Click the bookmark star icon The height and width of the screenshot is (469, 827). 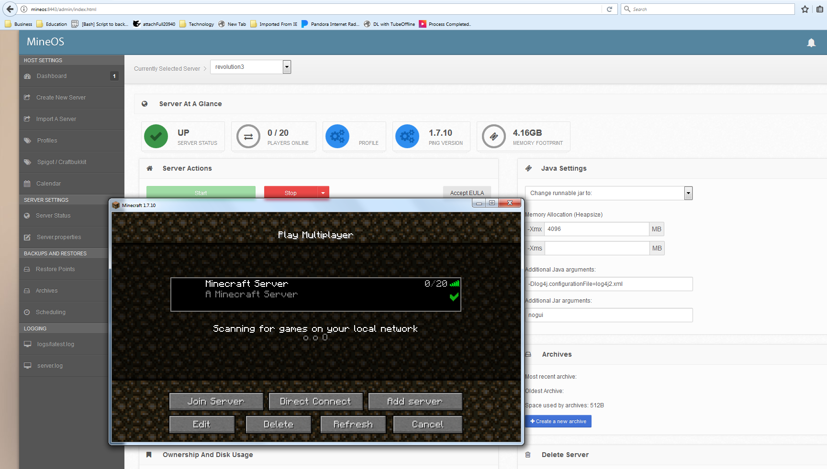[x=805, y=9]
